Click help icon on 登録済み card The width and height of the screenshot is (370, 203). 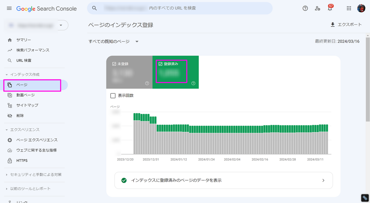click(x=193, y=83)
